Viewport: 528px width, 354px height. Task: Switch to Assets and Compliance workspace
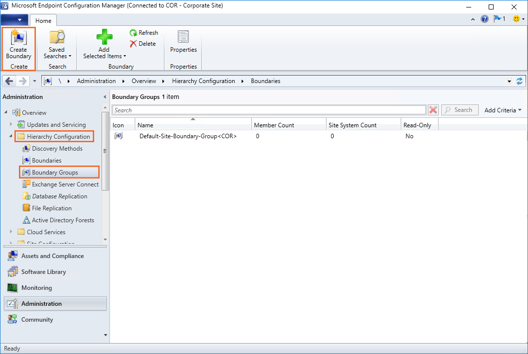[52, 256]
